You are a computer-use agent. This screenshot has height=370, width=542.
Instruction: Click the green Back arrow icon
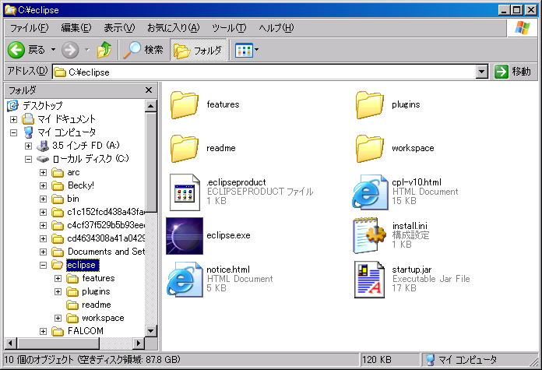(x=16, y=50)
